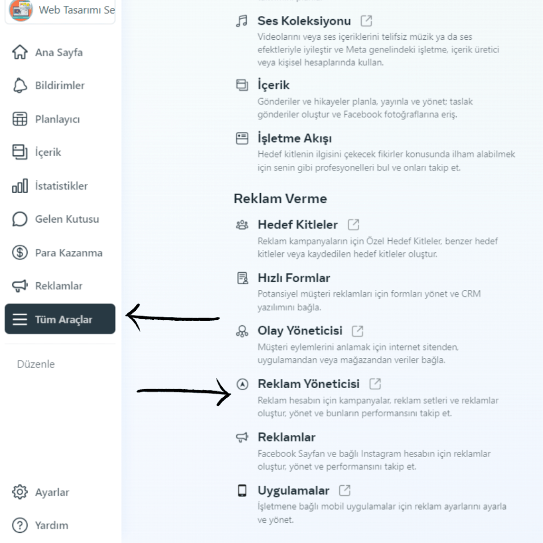Open the Uygulamalar tool link

(293, 491)
